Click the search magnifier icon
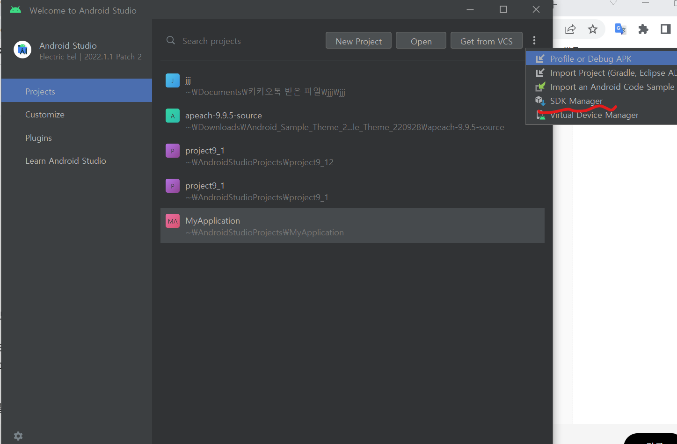The height and width of the screenshot is (444, 677). (x=171, y=41)
